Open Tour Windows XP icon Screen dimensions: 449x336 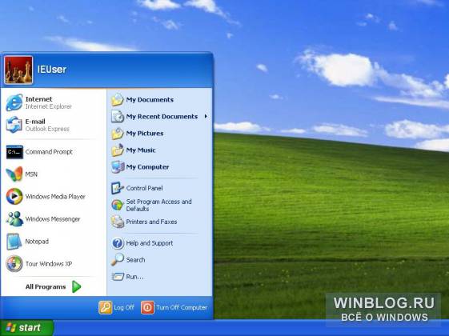pos(14,263)
